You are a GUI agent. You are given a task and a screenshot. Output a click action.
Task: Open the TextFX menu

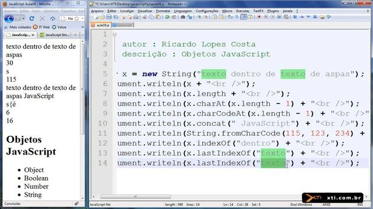click(258, 11)
